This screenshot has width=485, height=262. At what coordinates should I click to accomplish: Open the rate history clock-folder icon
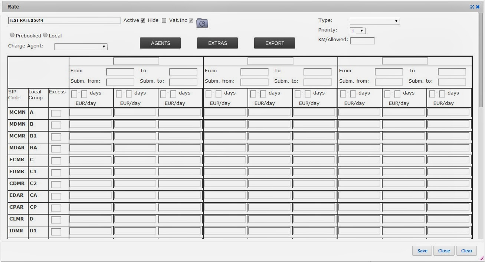[x=202, y=23]
